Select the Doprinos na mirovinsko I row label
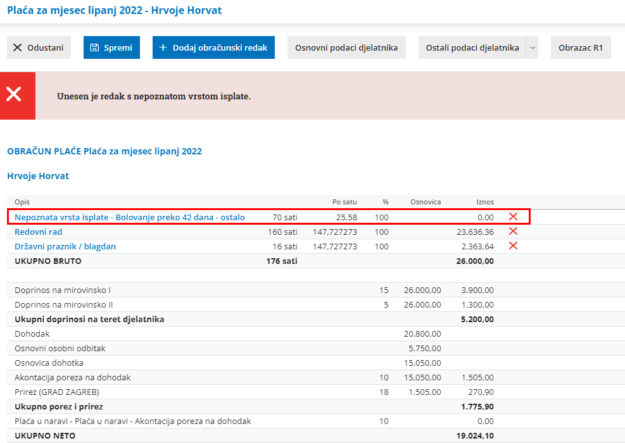625x443 pixels. coord(63,290)
